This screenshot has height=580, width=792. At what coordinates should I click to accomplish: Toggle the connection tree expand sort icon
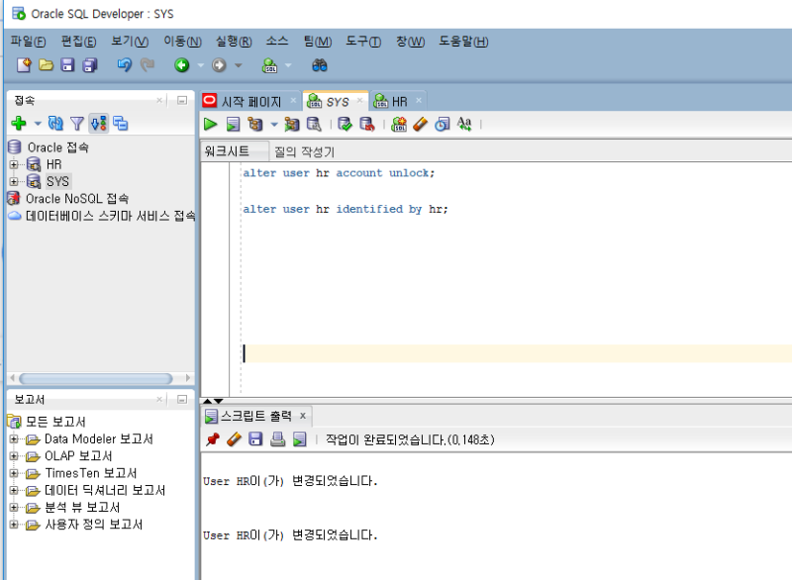click(x=98, y=123)
